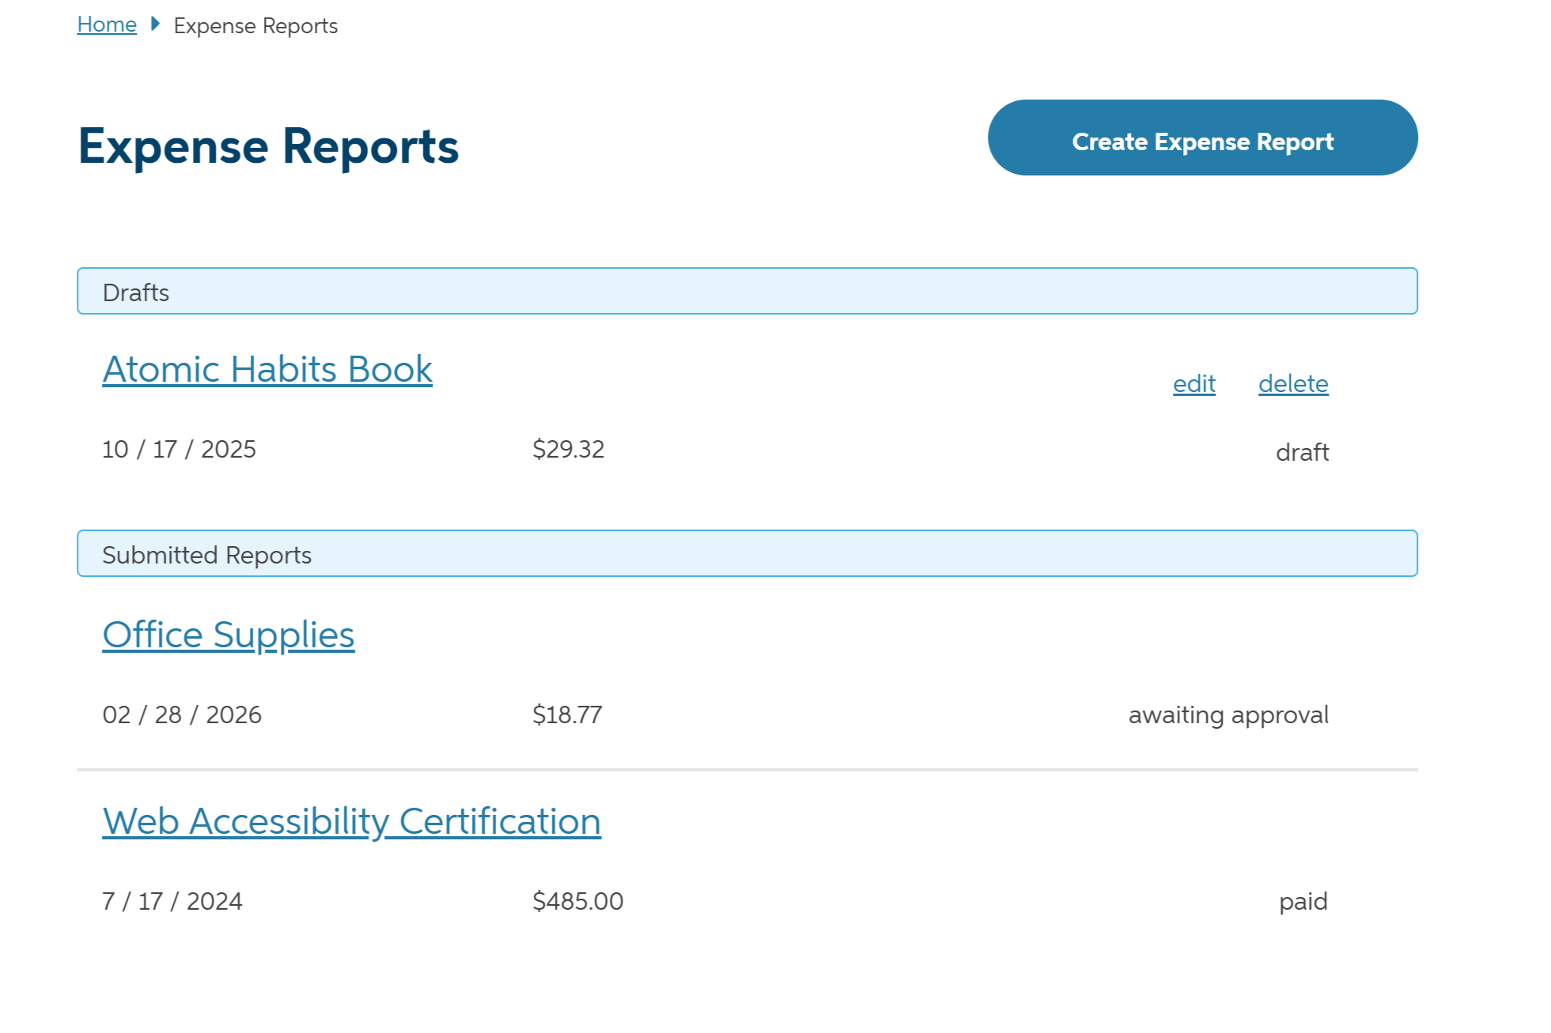Open the Atomic Habits Book report

[x=267, y=368]
